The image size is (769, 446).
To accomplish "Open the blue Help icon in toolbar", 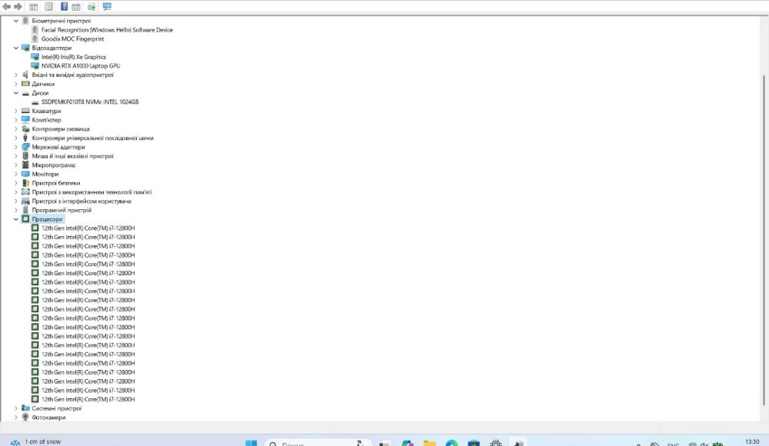I will click(x=64, y=6).
